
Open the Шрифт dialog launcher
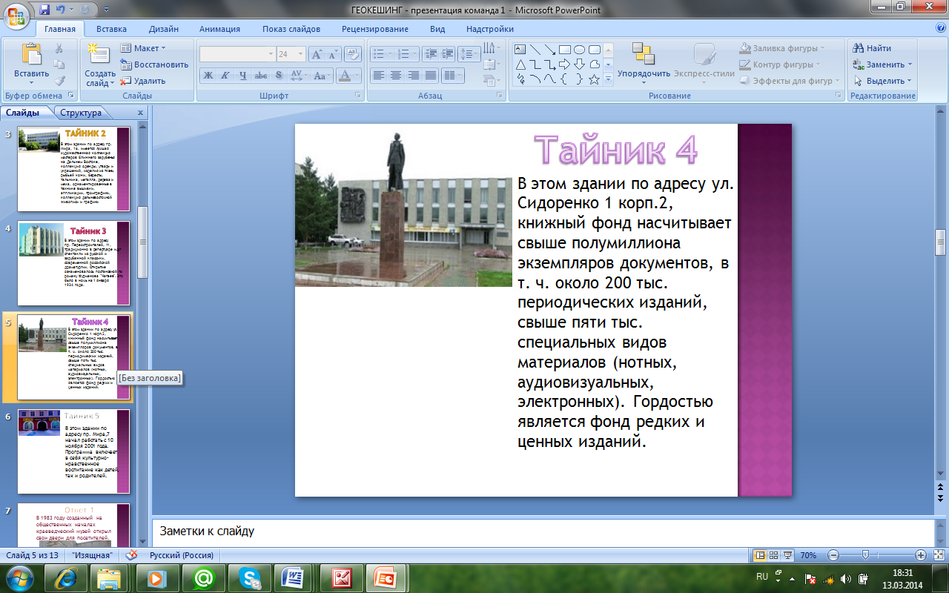[357, 96]
